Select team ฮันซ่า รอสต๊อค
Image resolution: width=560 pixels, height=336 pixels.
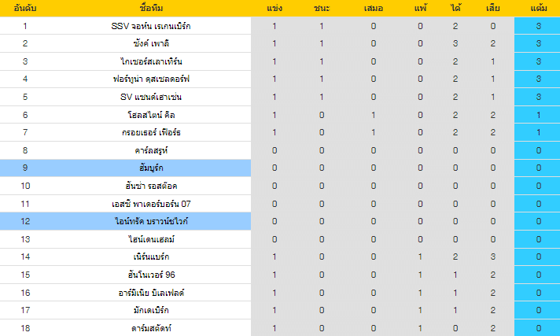pyautogui.click(x=151, y=186)
